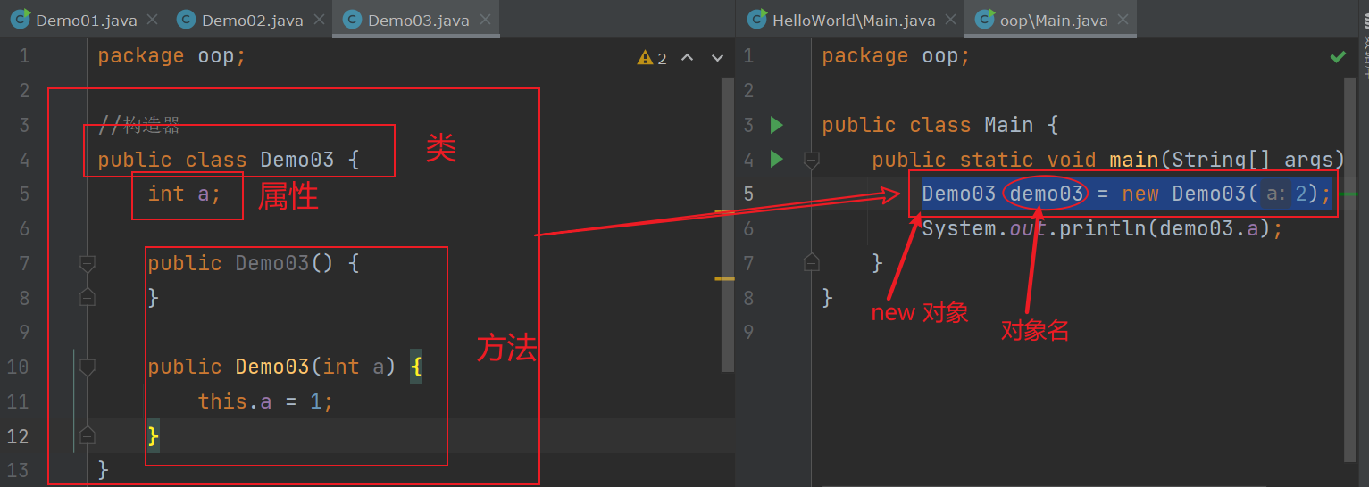Fold the main method in Main.java

tap(811, 160)
